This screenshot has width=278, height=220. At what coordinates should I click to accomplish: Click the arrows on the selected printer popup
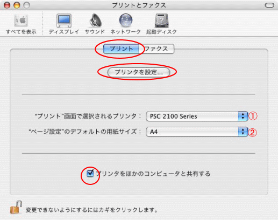pos(243,116)
